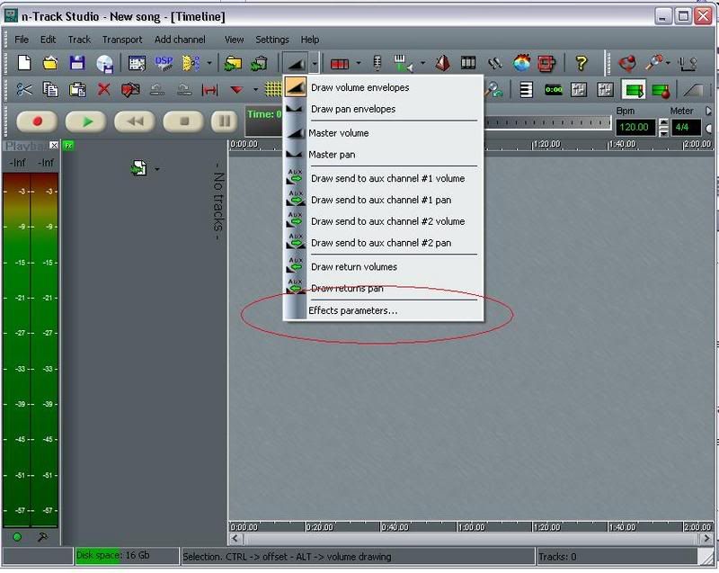Click the red tag icon
This screenshot has height=573, width=719.
pos(130,89)
